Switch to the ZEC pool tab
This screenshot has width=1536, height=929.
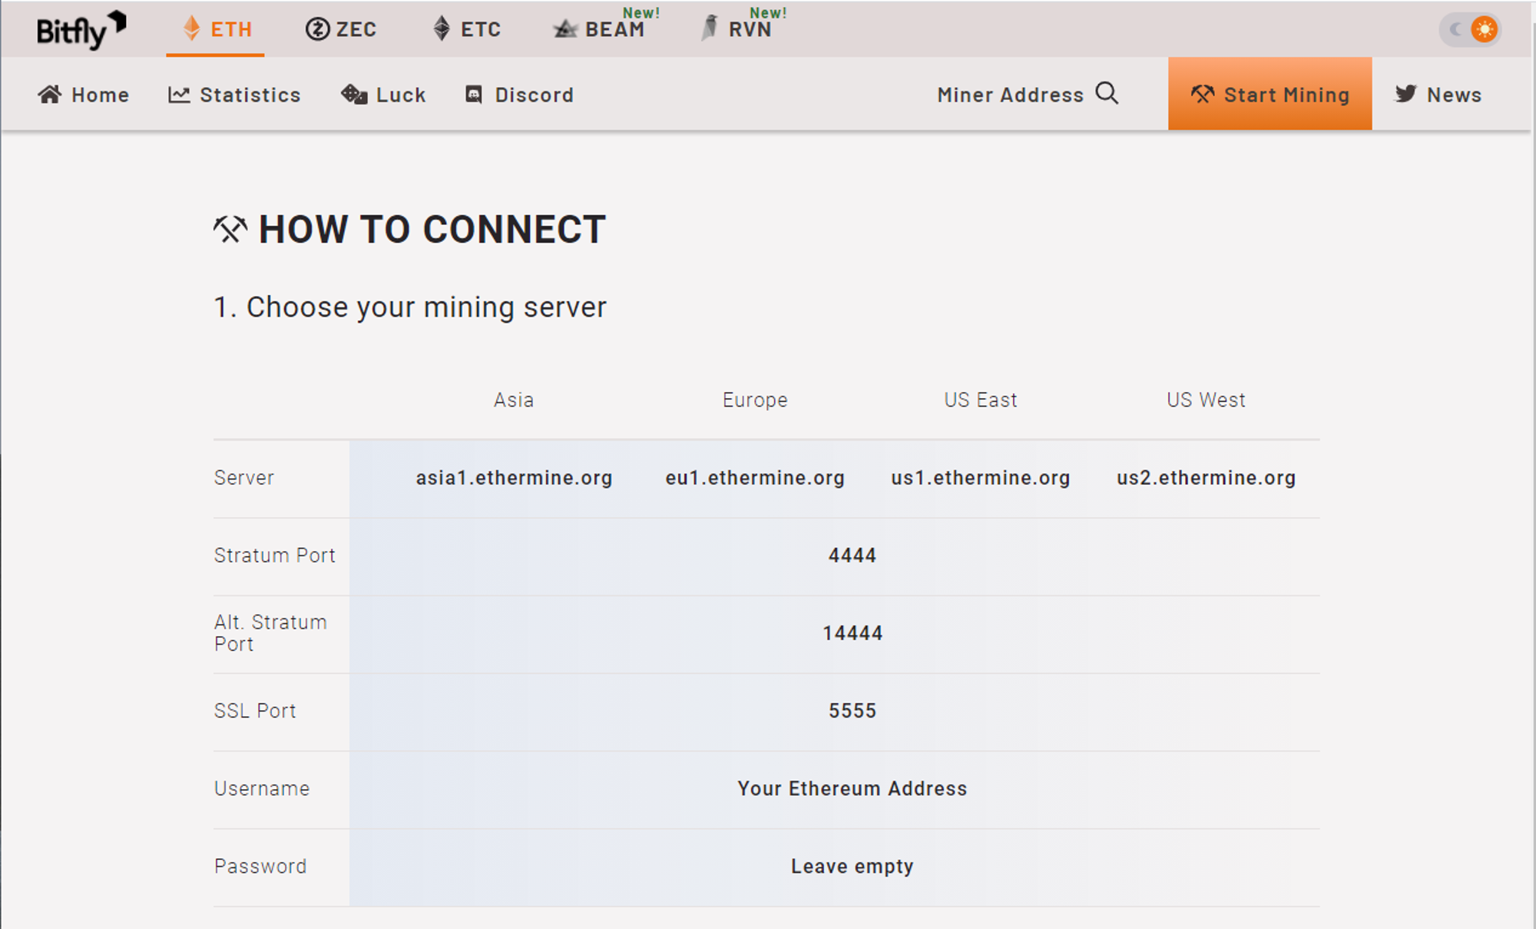click(341, 29)
